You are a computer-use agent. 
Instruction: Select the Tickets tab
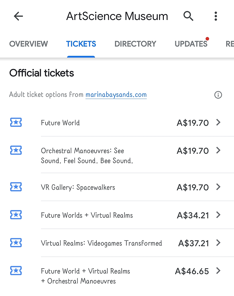(x=81, y=44)
